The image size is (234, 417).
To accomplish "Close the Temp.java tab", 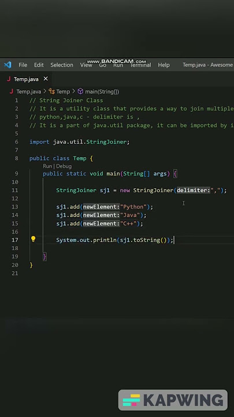I will [46, 79].
